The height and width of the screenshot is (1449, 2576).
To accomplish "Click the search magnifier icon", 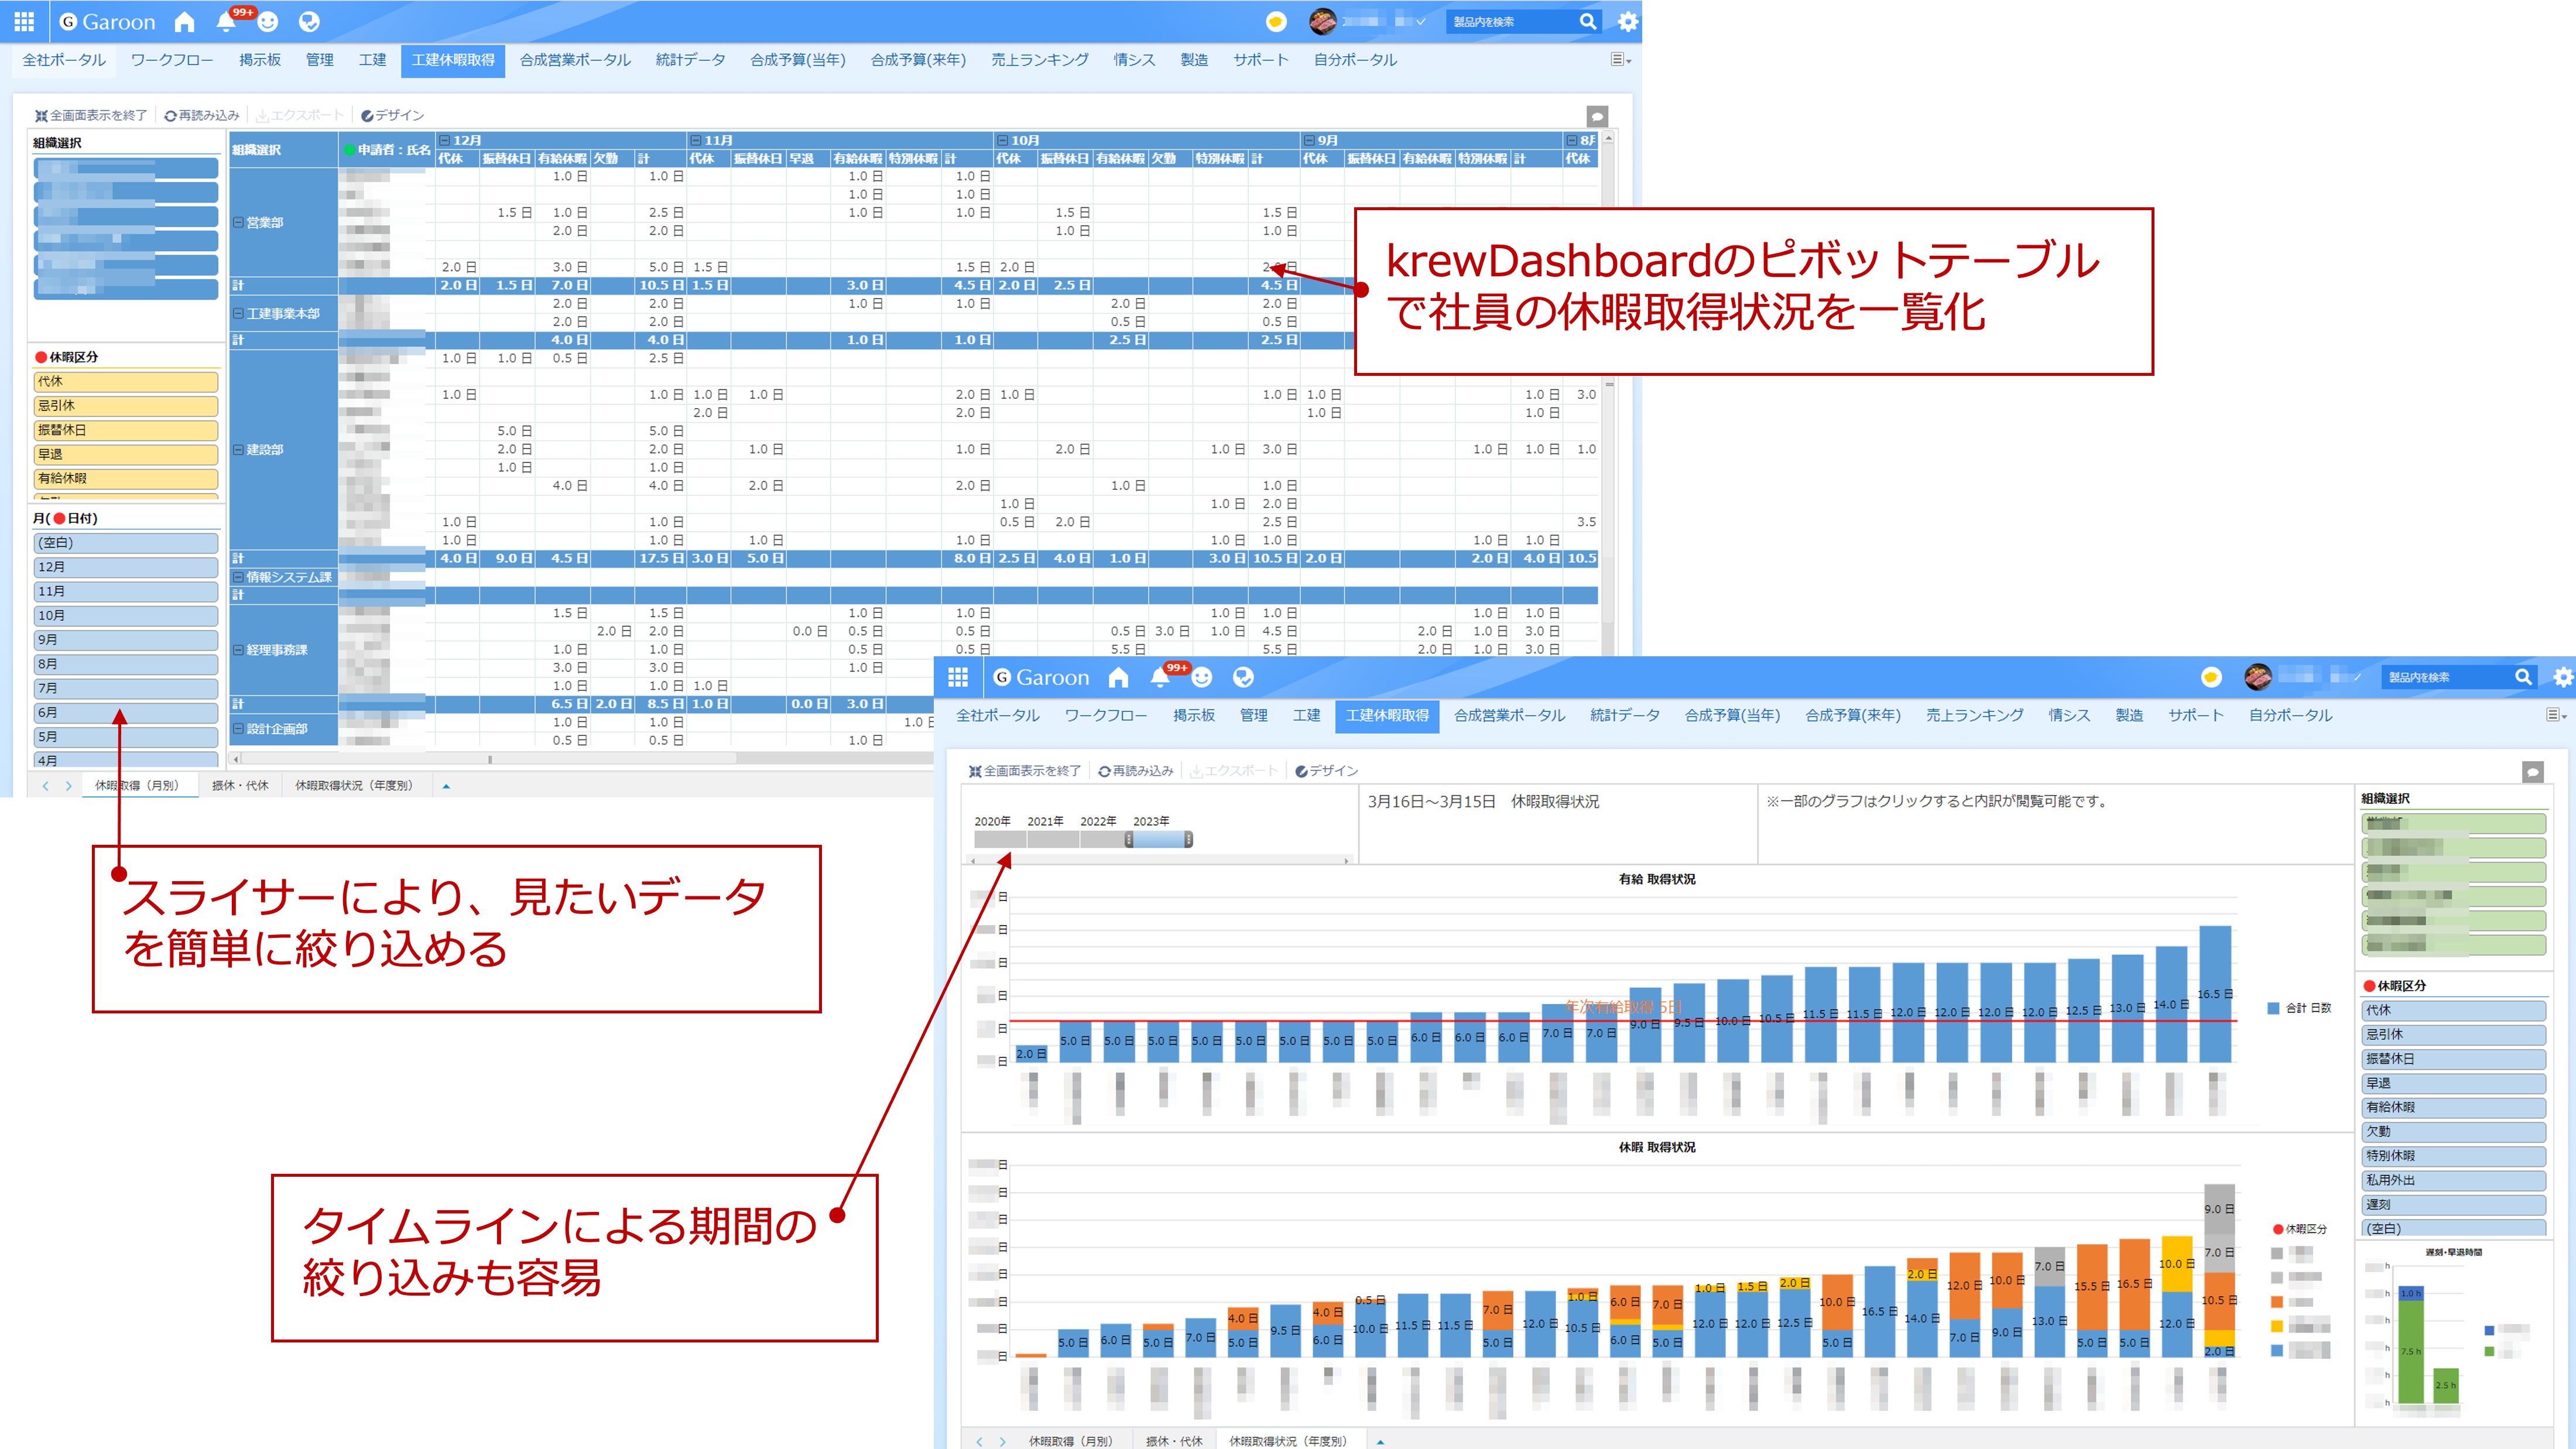I will [1587, 21].
